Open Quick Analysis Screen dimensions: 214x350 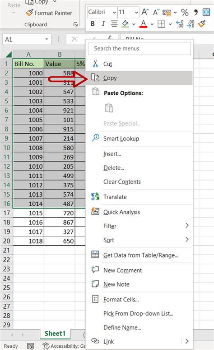pos(139,212)
